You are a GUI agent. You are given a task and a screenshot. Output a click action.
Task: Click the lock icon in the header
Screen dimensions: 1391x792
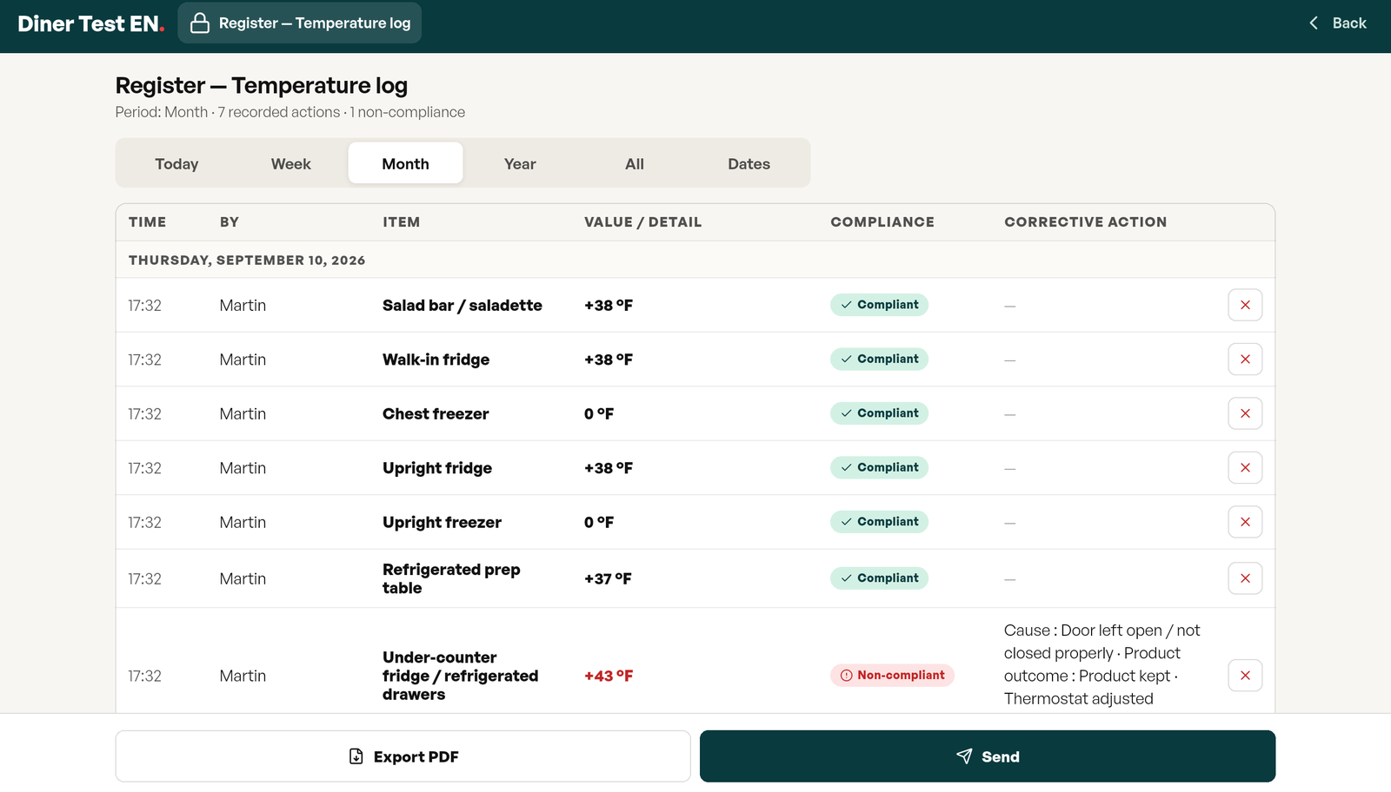[x=200, y=23]
